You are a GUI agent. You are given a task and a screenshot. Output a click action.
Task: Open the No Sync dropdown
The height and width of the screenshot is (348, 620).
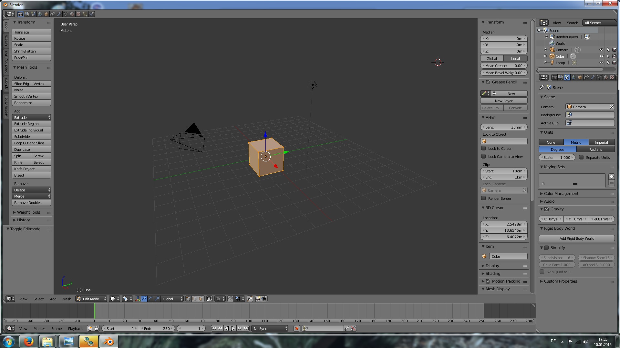[270, 328]
